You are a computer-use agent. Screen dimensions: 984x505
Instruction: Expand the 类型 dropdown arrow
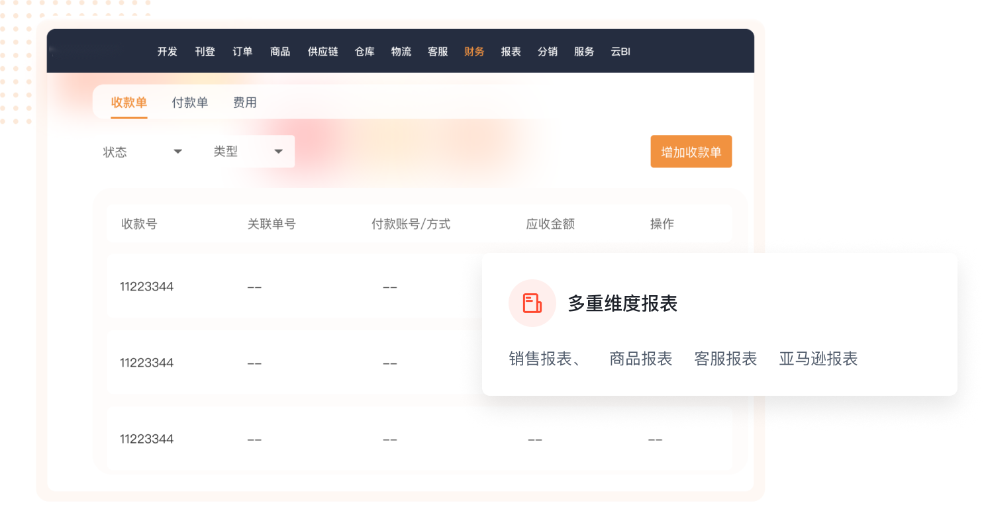278,152
